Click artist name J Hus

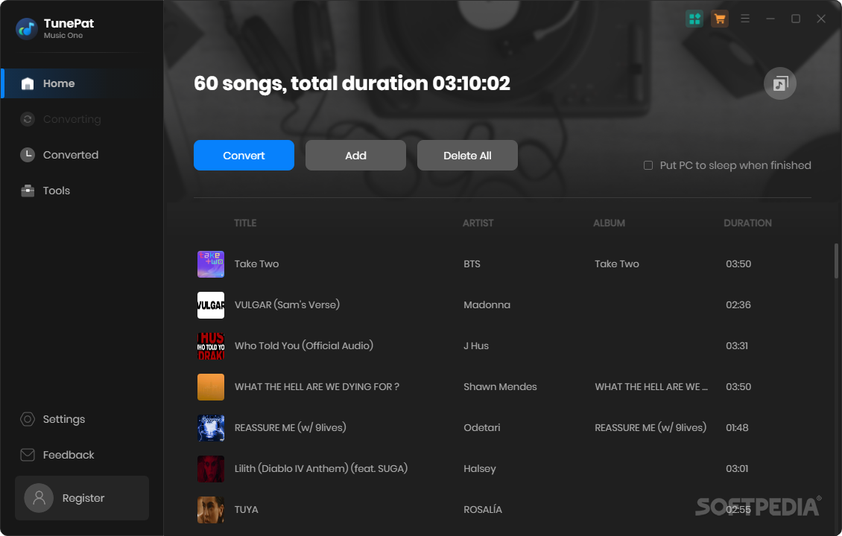click(476, 346)
